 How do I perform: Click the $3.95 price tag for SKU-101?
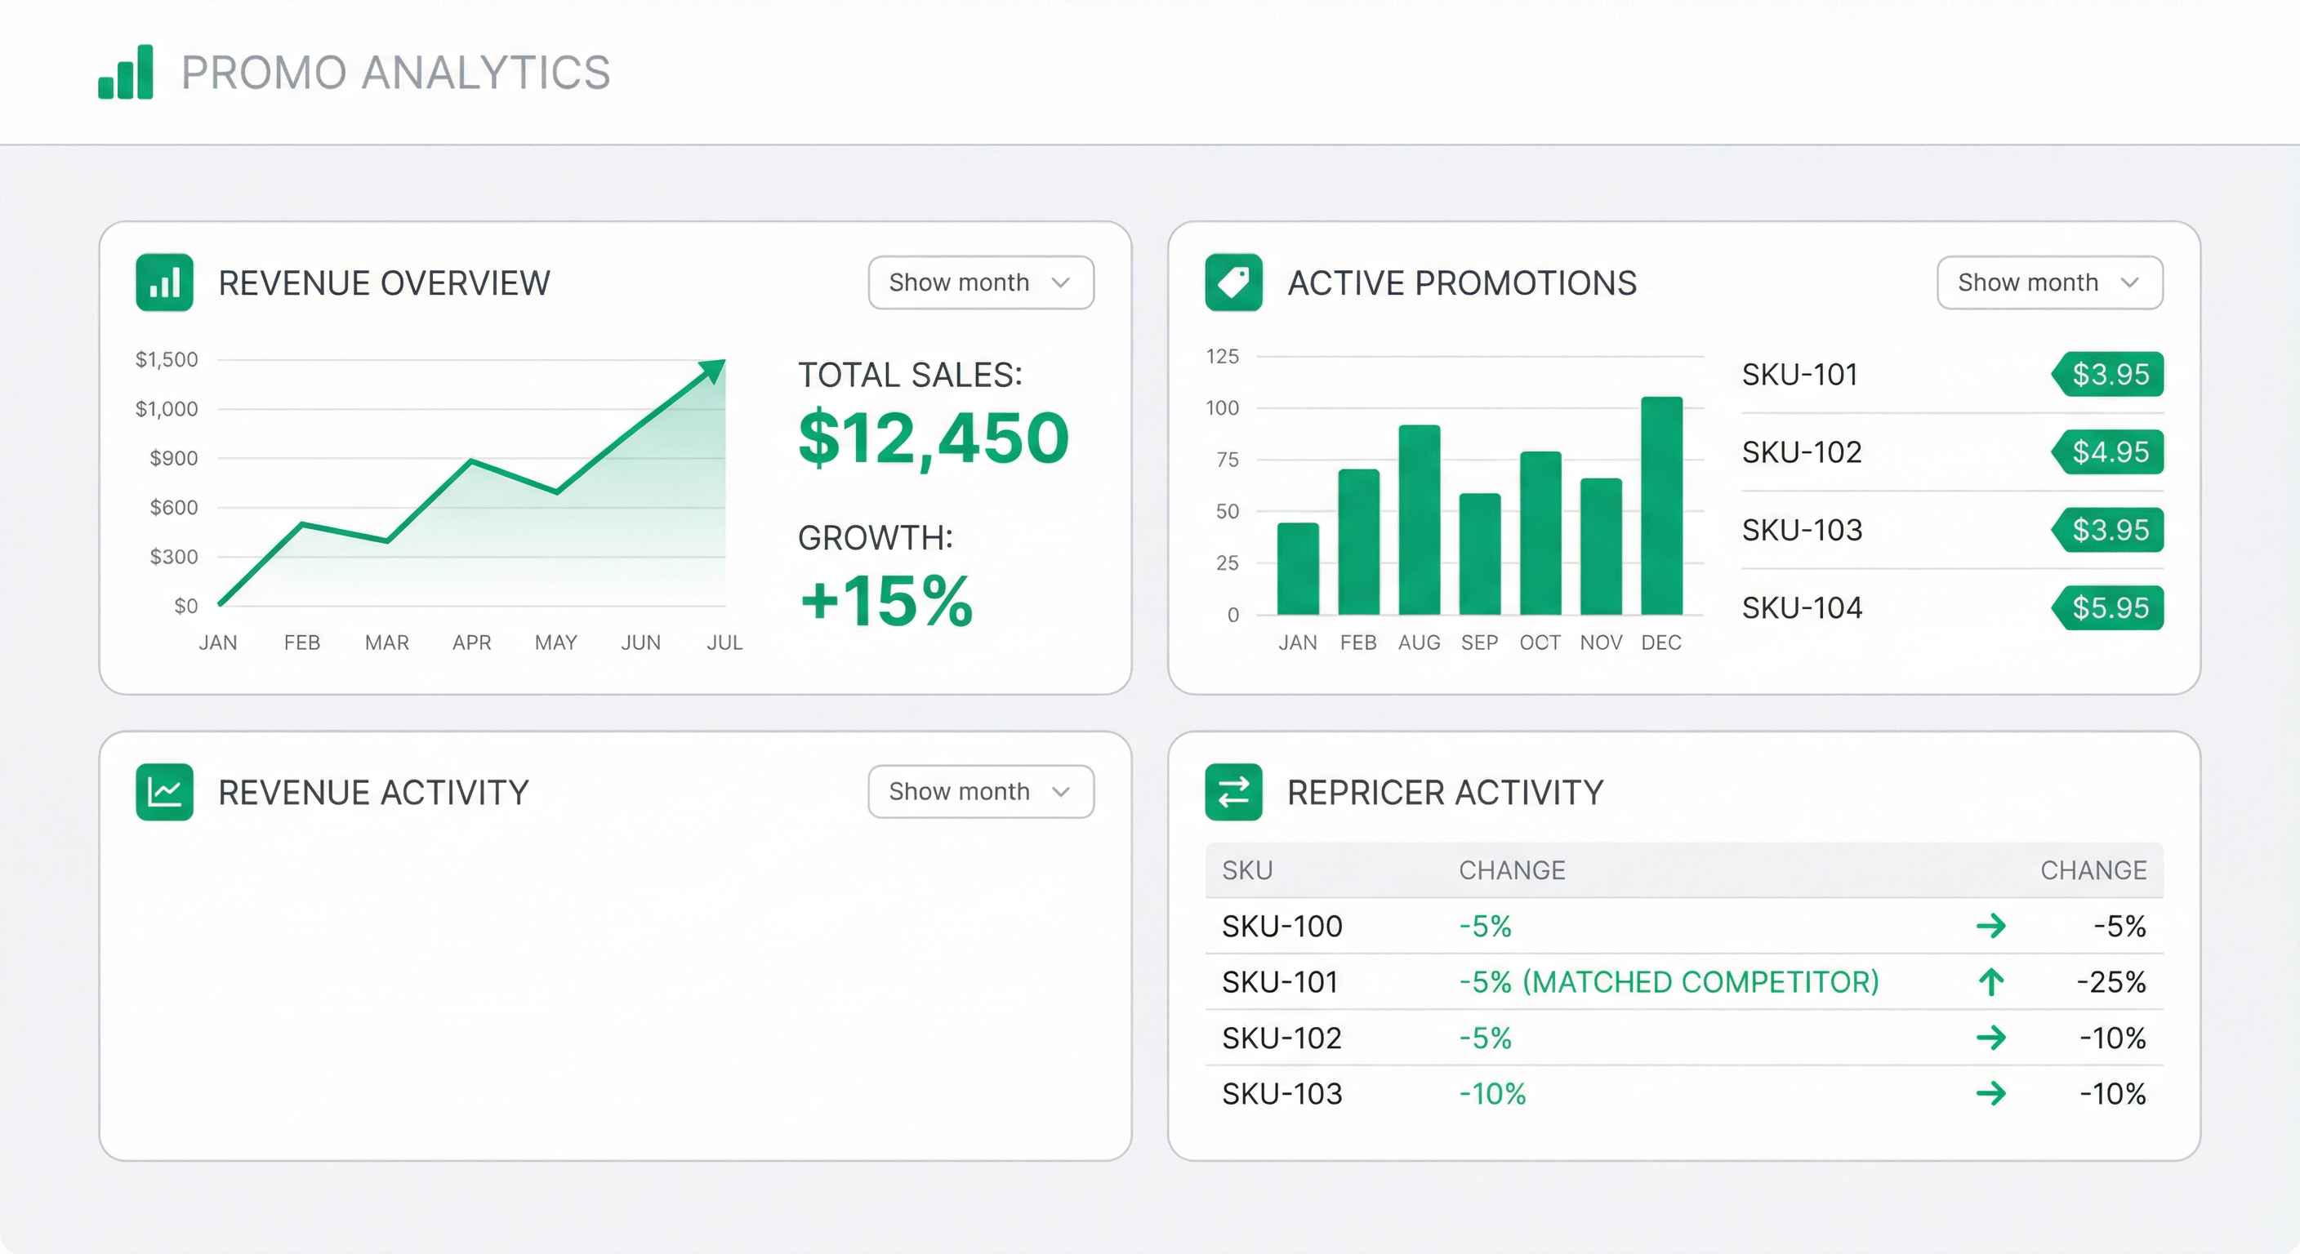(2108, 374)
